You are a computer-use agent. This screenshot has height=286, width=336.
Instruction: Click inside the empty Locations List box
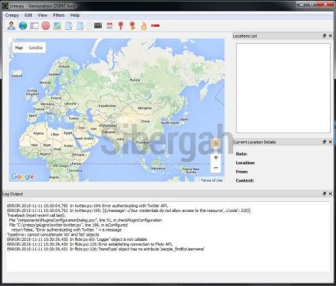coord(283,88)
